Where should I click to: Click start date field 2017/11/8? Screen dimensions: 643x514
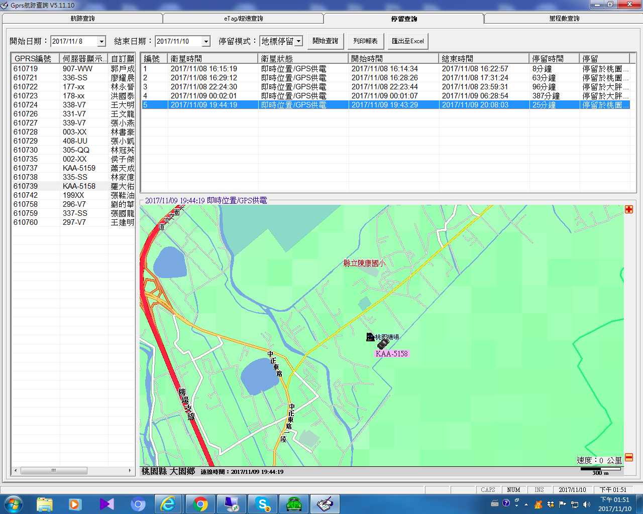(74, 41)
